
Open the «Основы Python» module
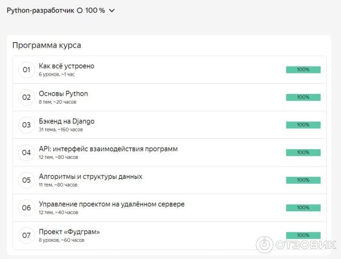(63, 93)
